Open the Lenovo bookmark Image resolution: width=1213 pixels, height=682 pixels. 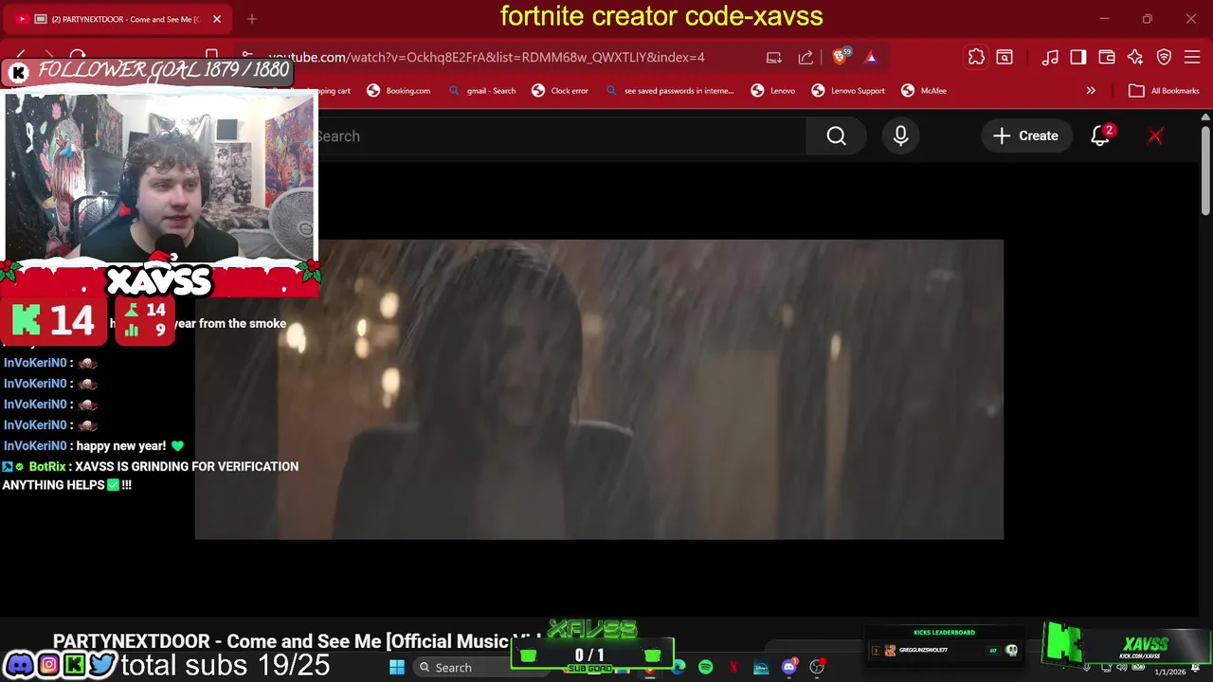(772, 91)
